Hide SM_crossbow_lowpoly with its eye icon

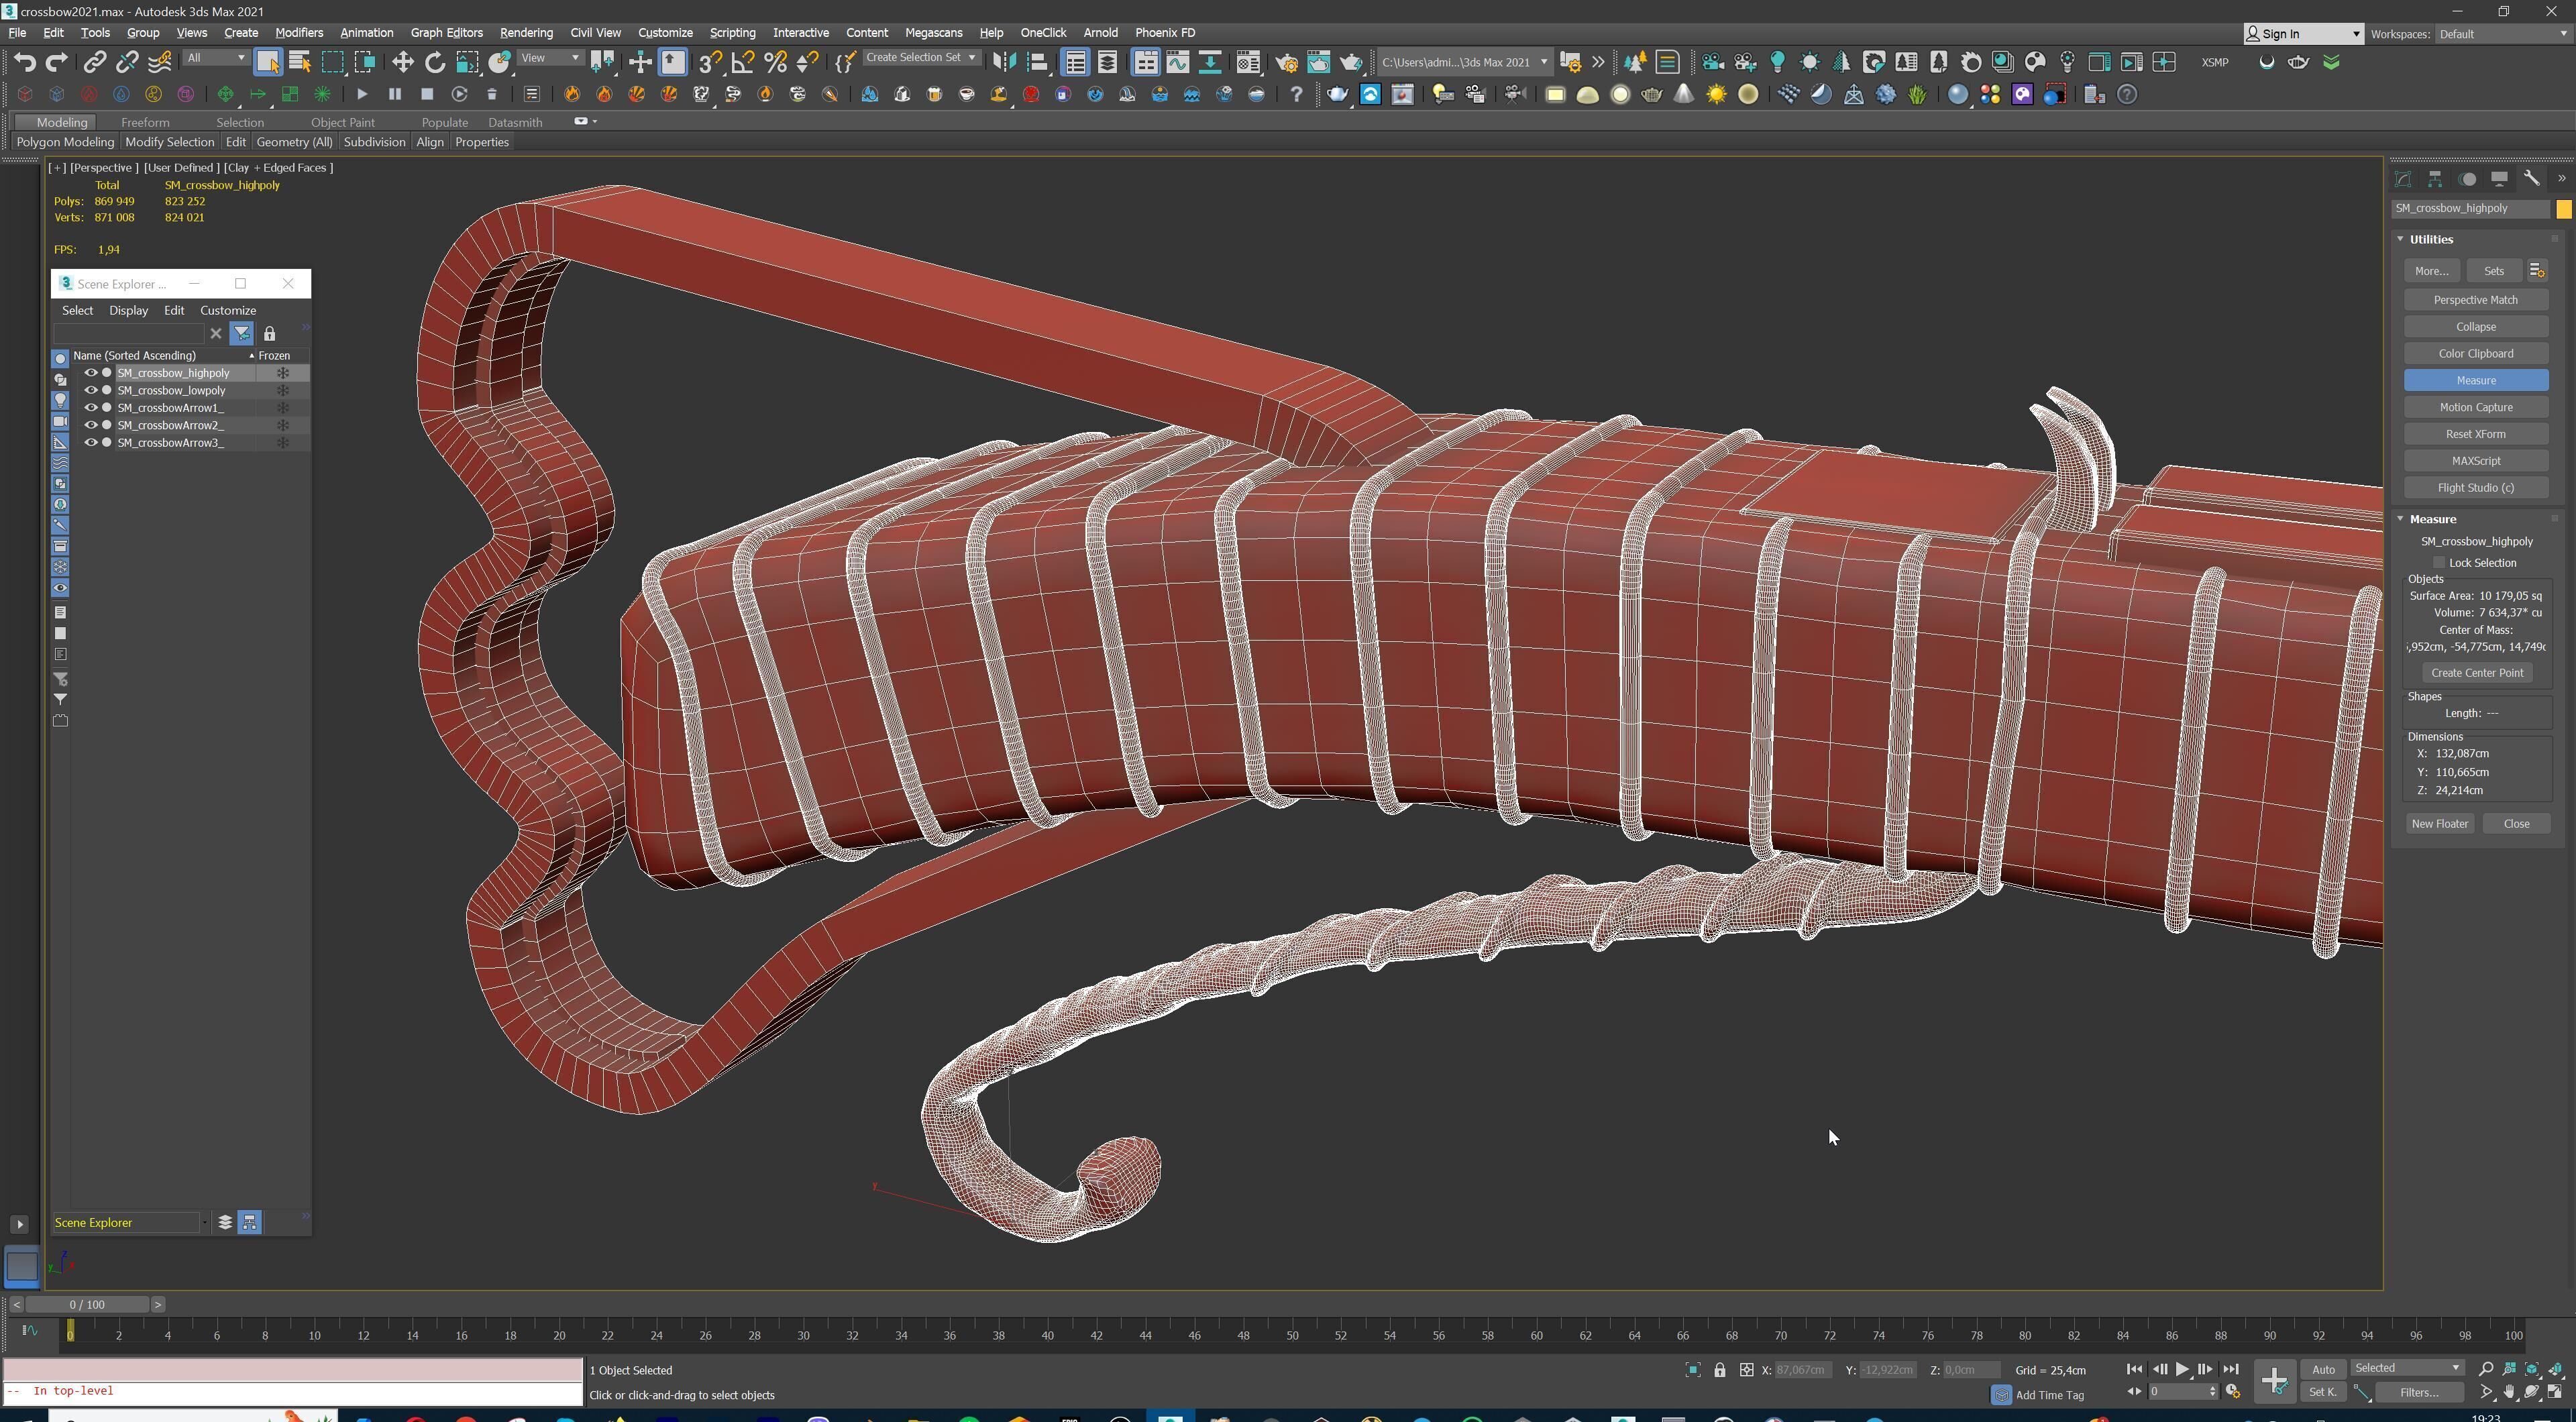[90, 390]
